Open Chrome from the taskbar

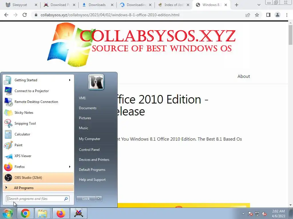pyautogui.click(x=25, y=213)
